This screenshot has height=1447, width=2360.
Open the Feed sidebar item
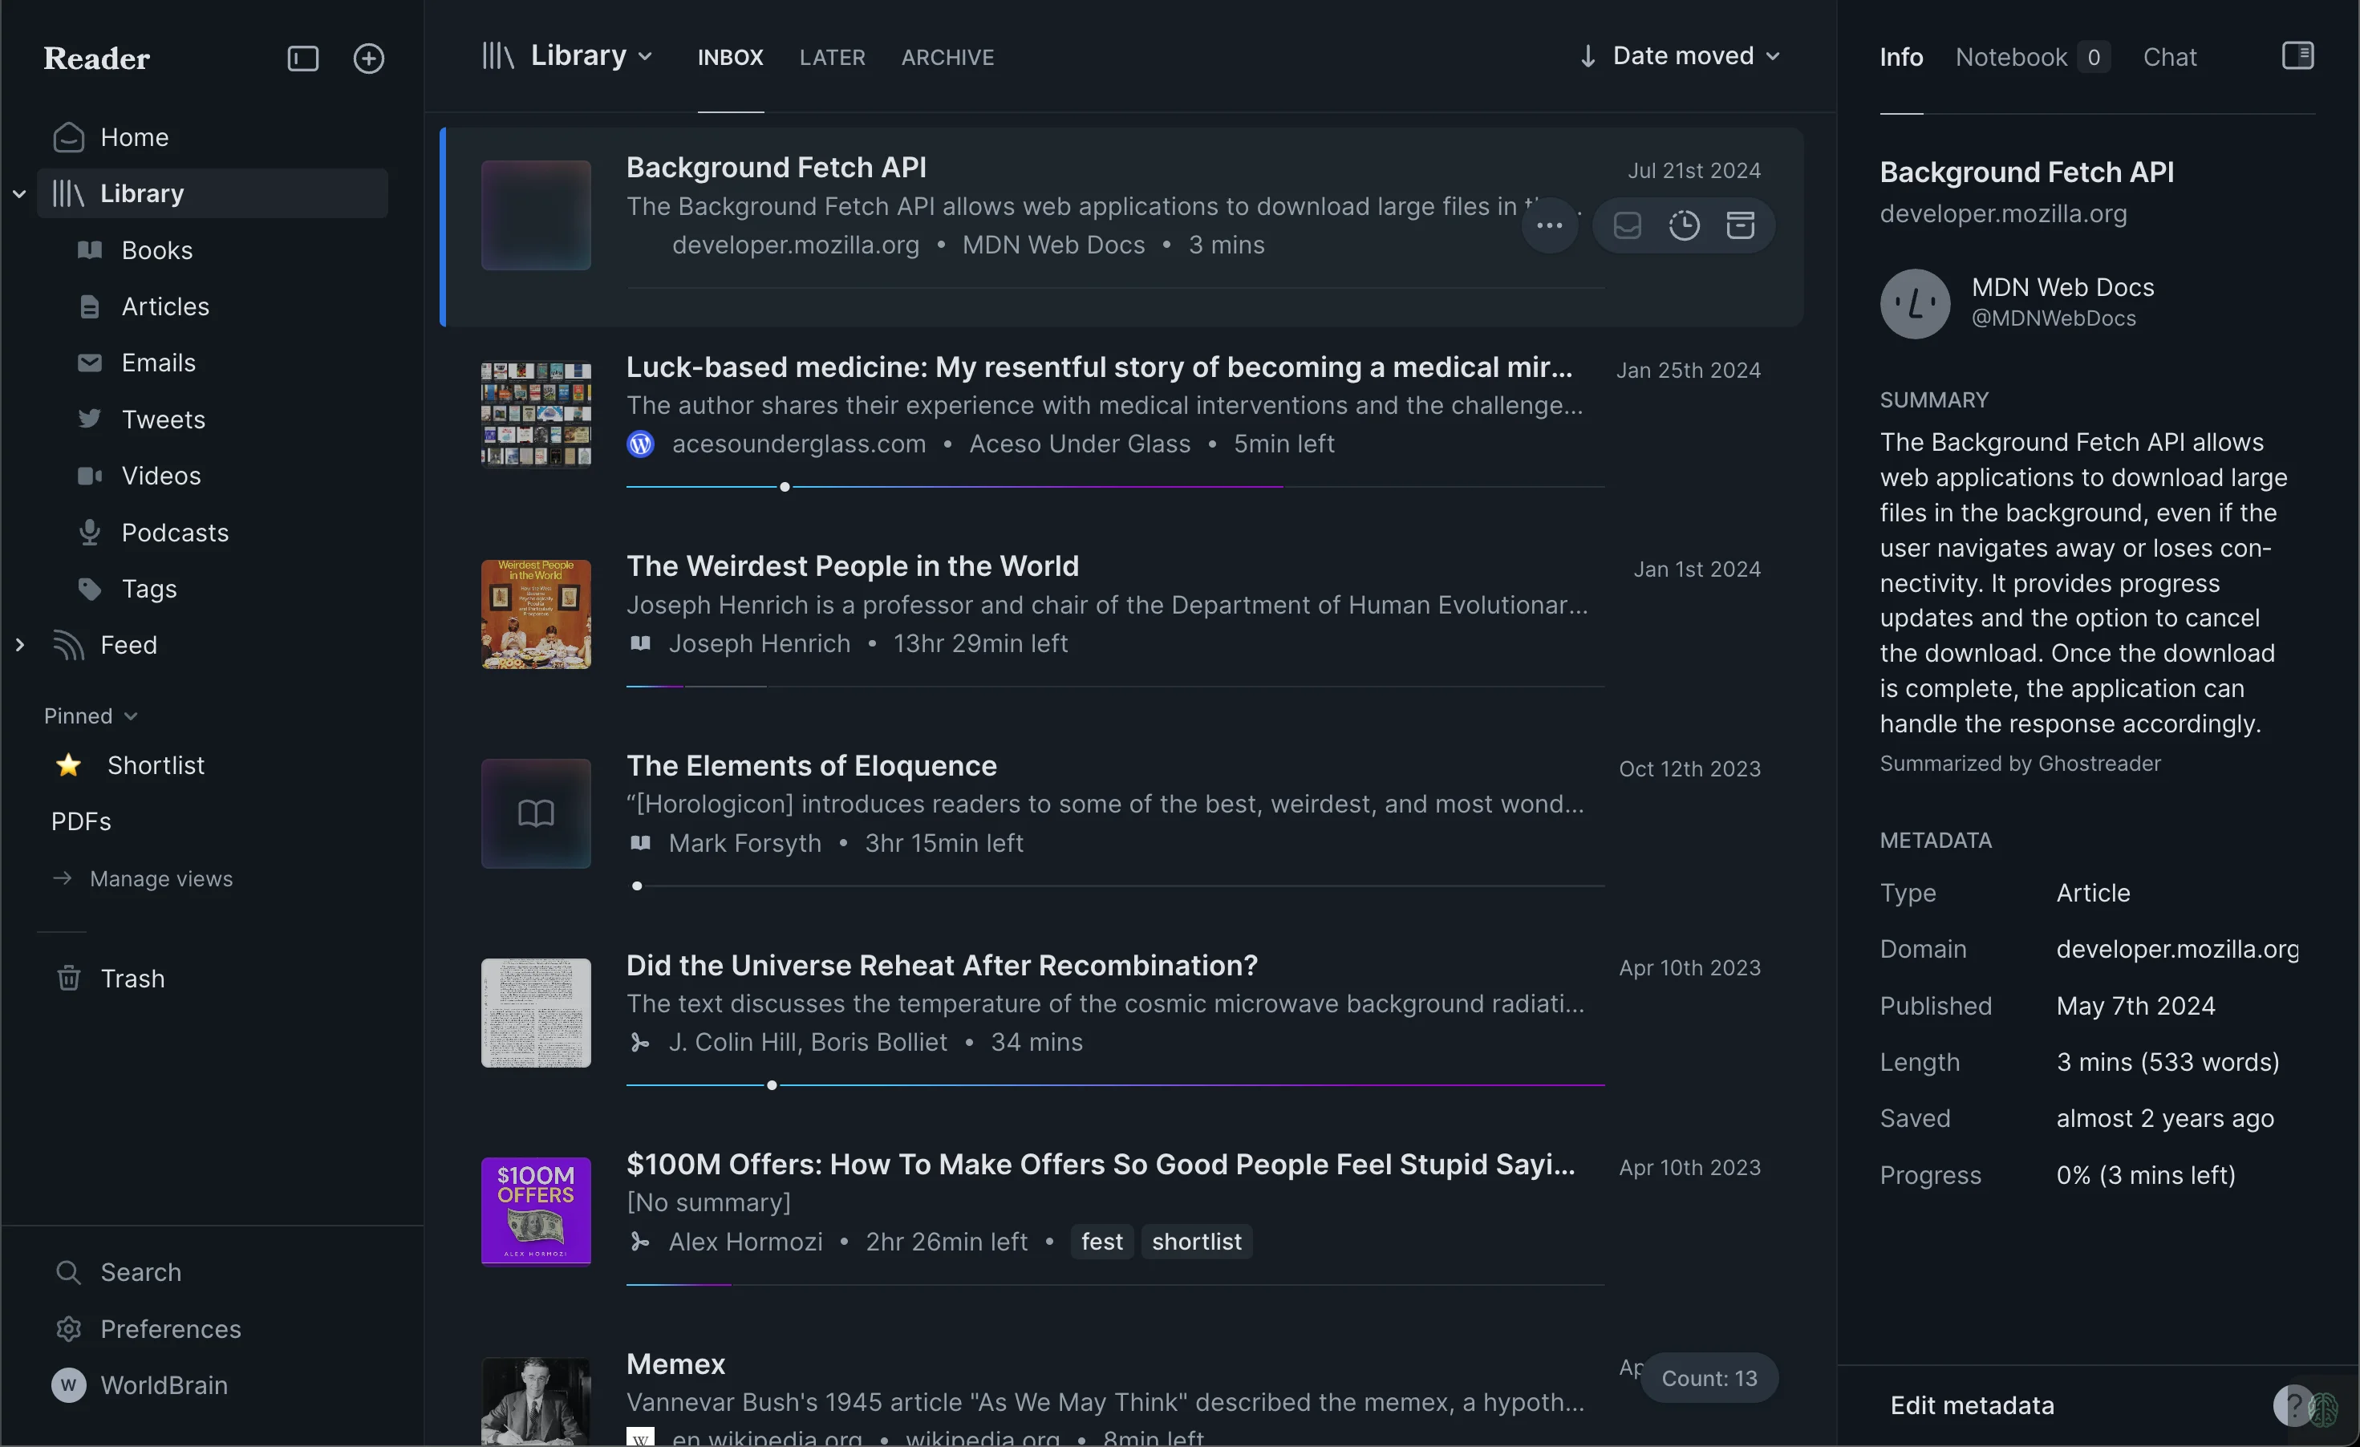point(128,646)
